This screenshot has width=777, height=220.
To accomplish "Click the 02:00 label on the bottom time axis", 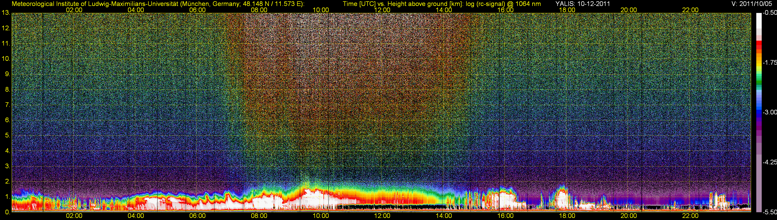I will click(x=74, y=216).
